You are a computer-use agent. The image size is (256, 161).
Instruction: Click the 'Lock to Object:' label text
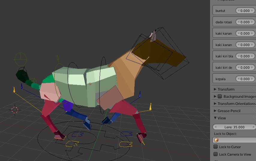pos(225,134)
